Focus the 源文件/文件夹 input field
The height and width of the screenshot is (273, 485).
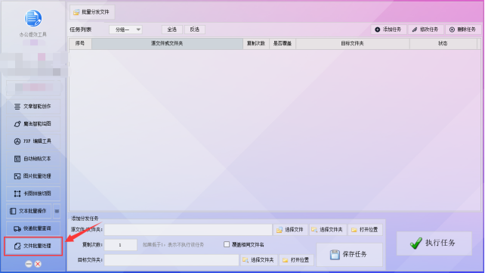coord(188,230)
